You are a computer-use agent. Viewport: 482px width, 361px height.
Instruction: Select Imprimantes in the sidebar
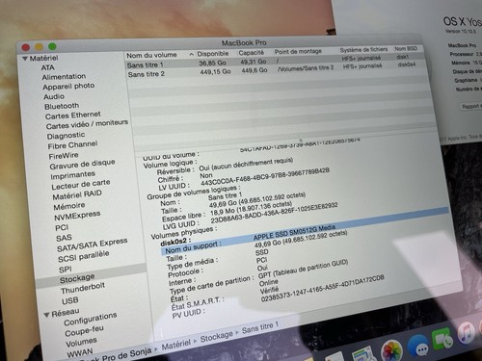point(73,175)
